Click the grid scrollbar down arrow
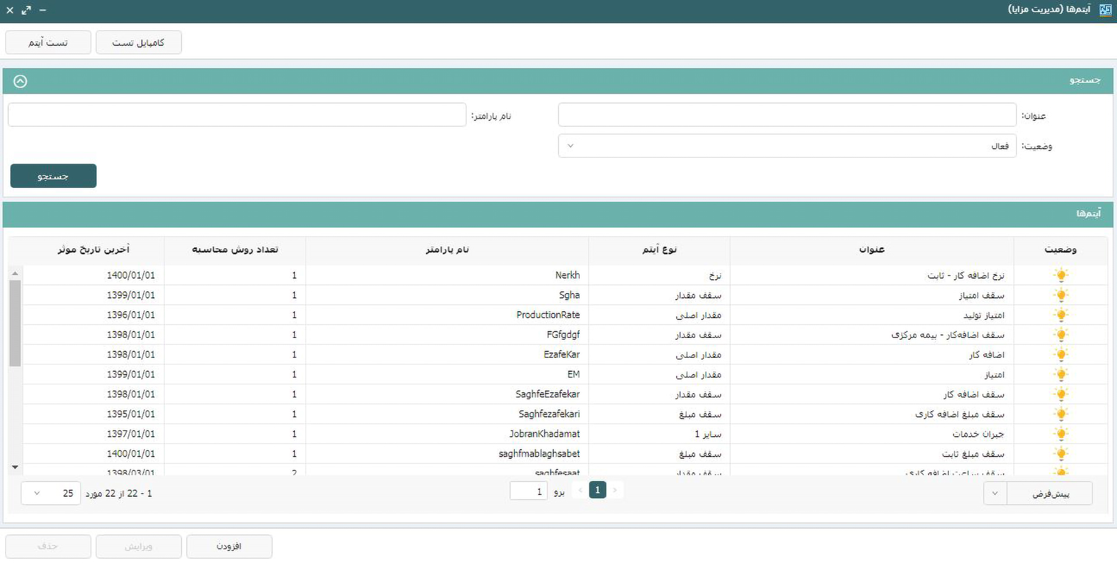1117x563 pixels. tap(15, 467)
